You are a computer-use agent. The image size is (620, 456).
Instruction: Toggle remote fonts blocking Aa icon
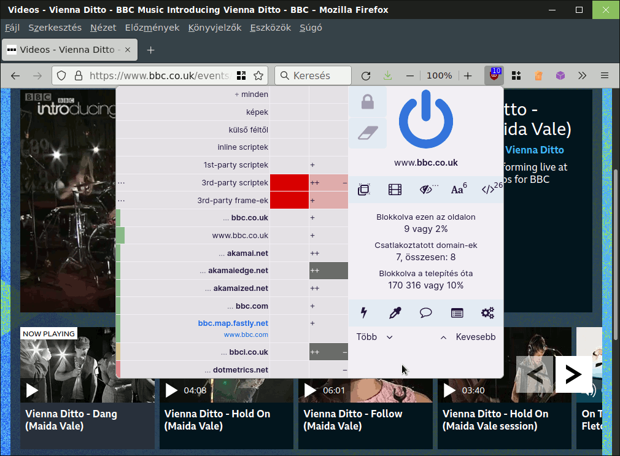[457, 190]
